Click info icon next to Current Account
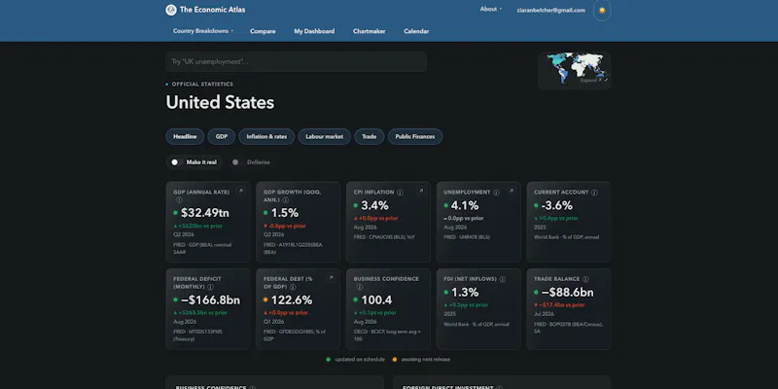Viewport: 778px width, 389px height. pos(594,193)
